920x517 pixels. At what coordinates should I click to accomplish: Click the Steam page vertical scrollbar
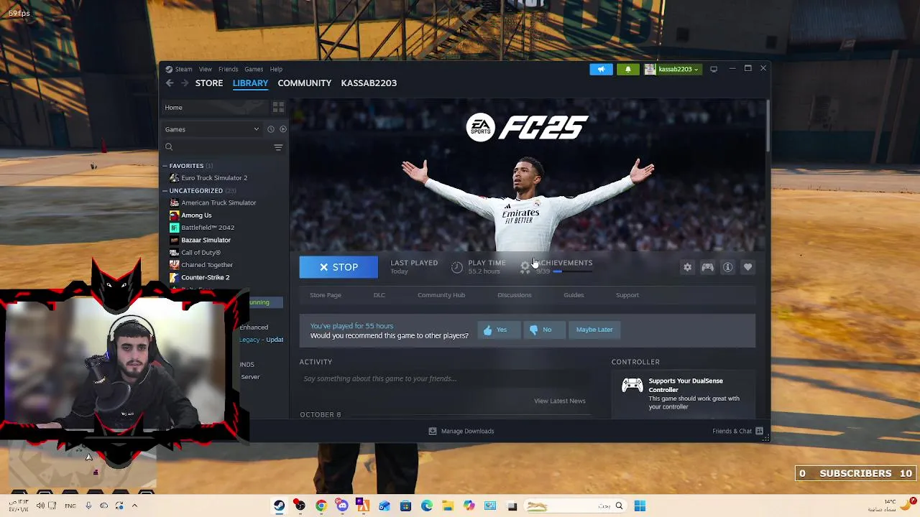click(x=767, y=126)
